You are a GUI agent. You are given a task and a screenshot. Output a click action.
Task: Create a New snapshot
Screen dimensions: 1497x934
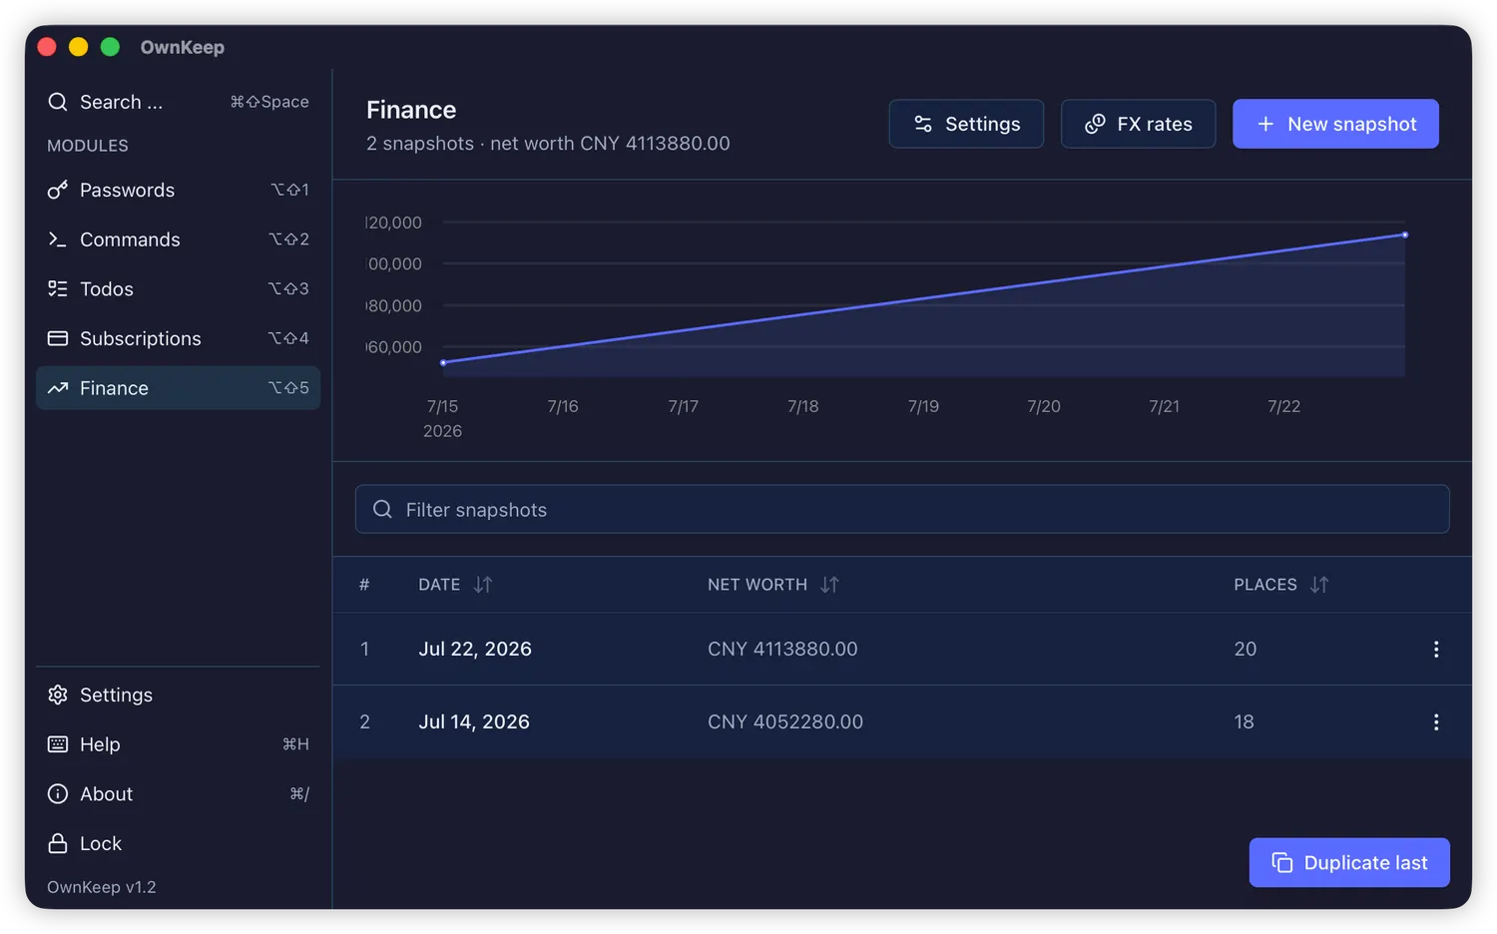[1335, 124]
